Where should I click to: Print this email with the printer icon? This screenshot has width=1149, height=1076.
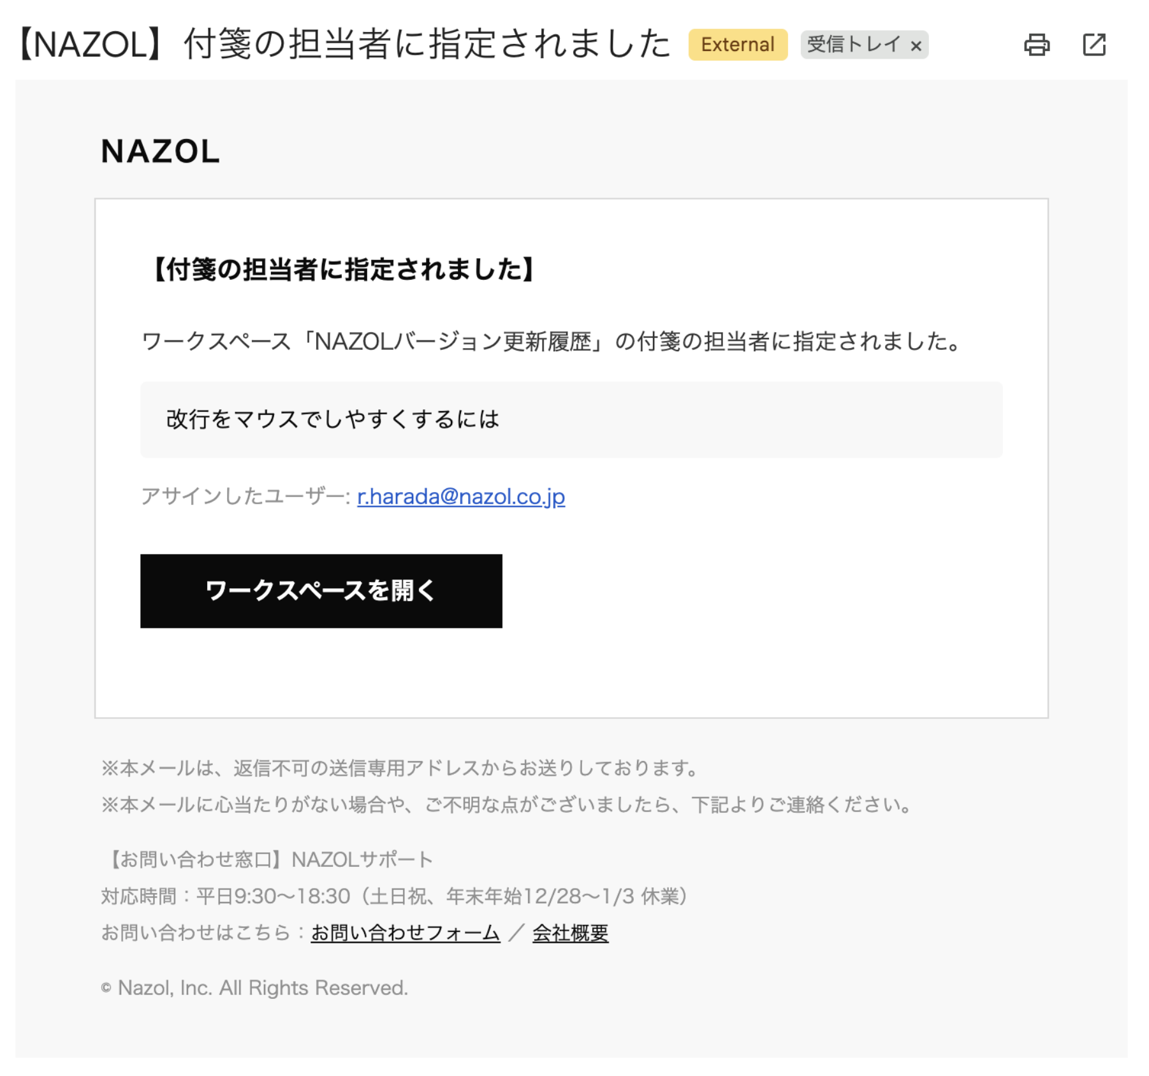(x=1036, y=45)
